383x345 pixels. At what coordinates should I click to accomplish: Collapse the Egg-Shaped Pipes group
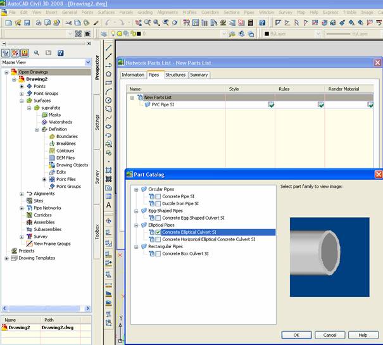[x=136, y=211]
